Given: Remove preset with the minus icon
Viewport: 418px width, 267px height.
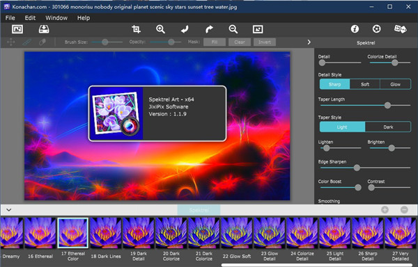Looking at the screenshot, I should coord(404,210).
